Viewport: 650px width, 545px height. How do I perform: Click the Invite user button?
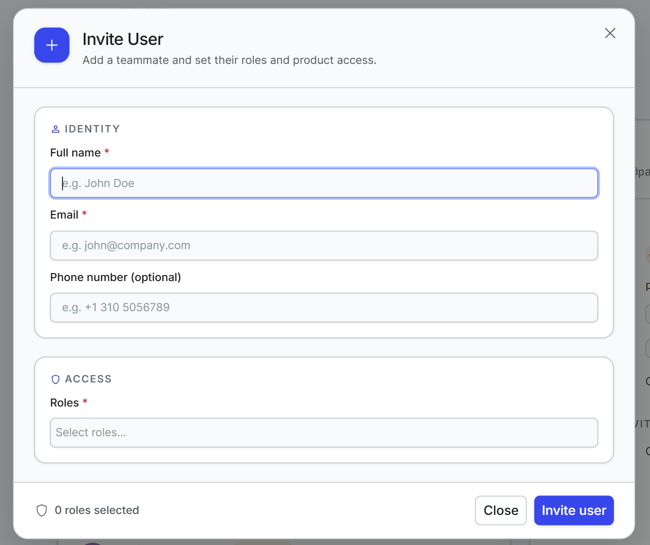coord(574,510)
